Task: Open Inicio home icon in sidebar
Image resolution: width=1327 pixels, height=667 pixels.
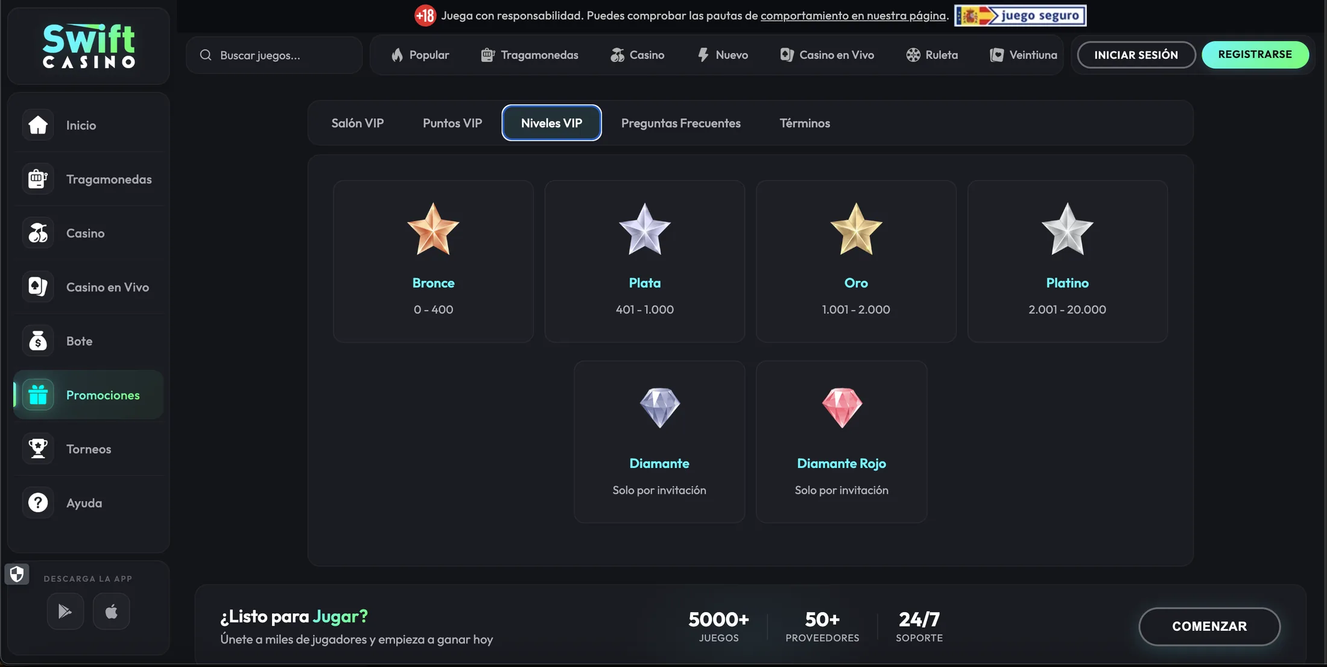Action: click(x=38, y=125)
